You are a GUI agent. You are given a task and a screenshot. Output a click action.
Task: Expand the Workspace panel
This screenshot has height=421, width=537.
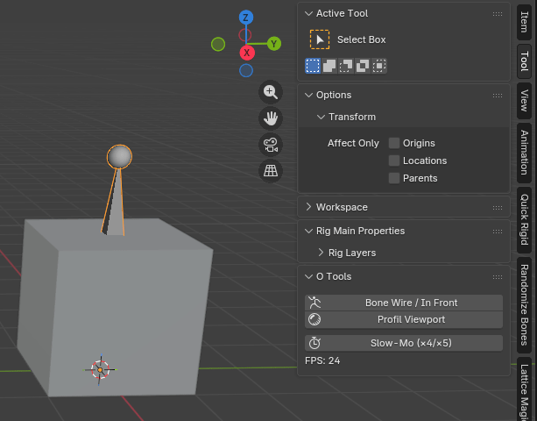pyautogui.click(x=342, y=207)
